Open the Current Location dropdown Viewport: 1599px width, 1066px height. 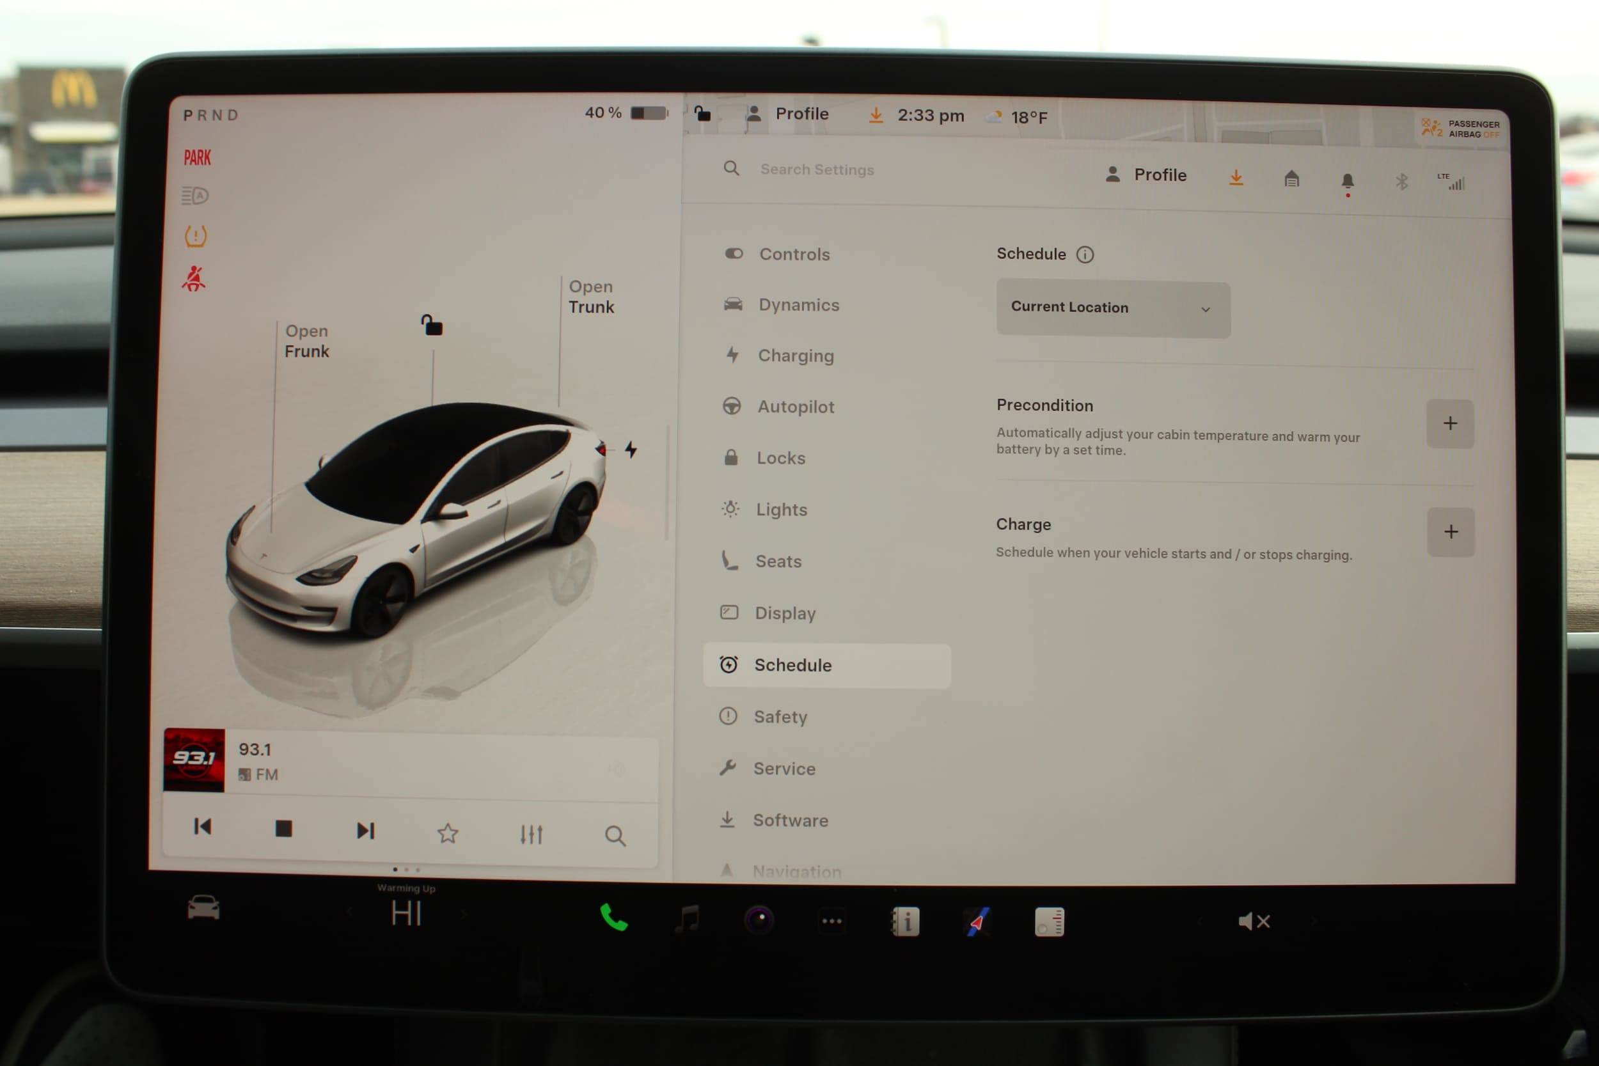[x=1112, y=308]
